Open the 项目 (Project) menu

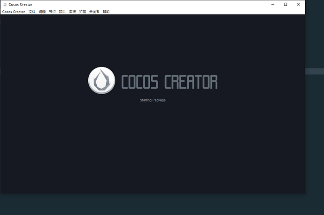(x=62, y=12)
